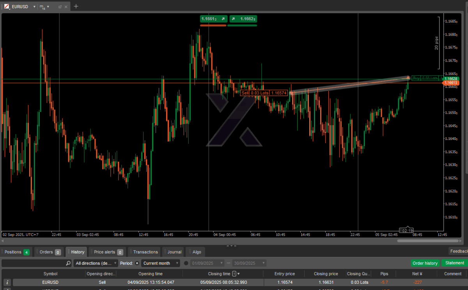
Task: Close the EURUSD chart tab
Action: click(x=66, y=7)
